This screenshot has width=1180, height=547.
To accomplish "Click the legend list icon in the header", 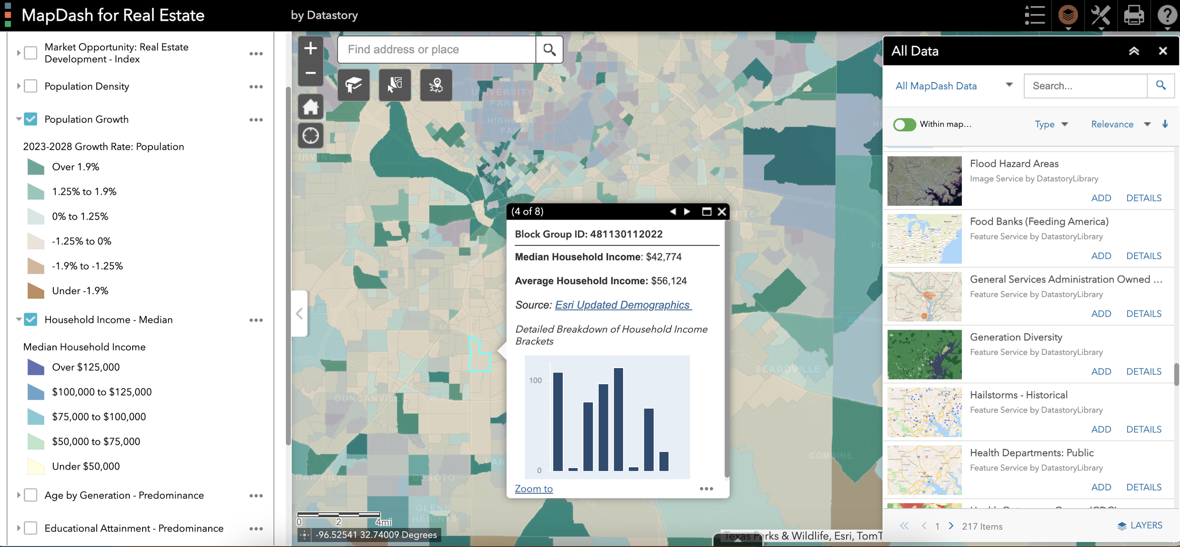I will tap(1035, 15).
